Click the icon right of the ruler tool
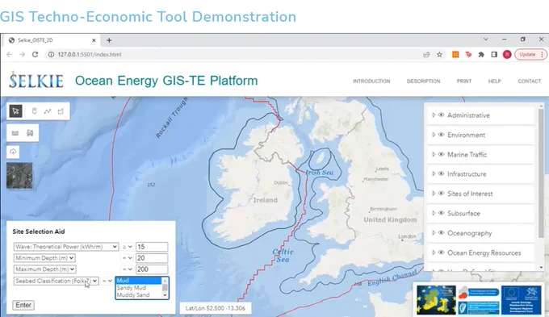Screen dimensions: 549x317 point(30,133)
